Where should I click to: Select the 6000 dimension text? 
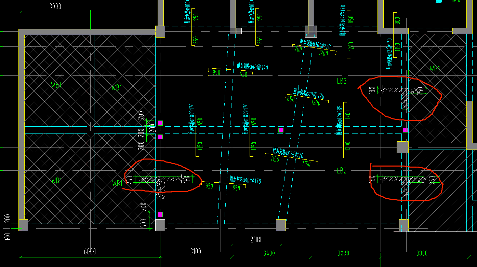click(90, 252)
